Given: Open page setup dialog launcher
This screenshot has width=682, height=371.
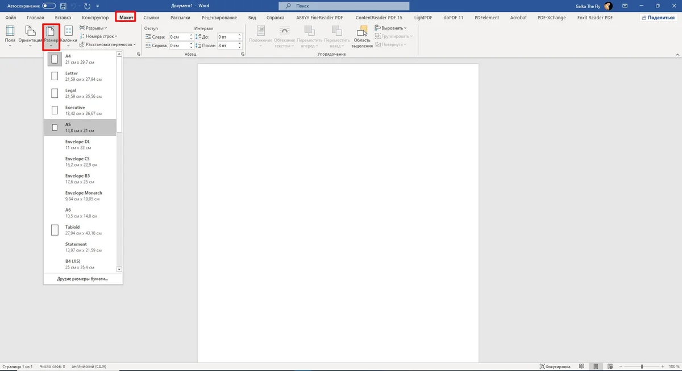Looking at the screenshot, I should coord(139,54).
